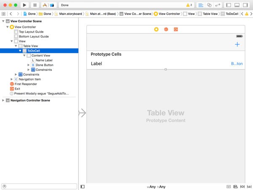
Task: Expand the Navigation Item disclosure triangle
Action: pos(12,79)
